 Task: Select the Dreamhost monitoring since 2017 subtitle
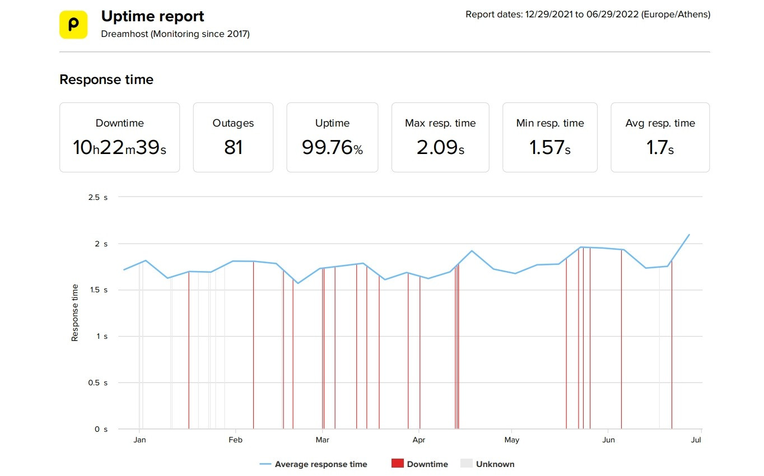click(175, 34)
